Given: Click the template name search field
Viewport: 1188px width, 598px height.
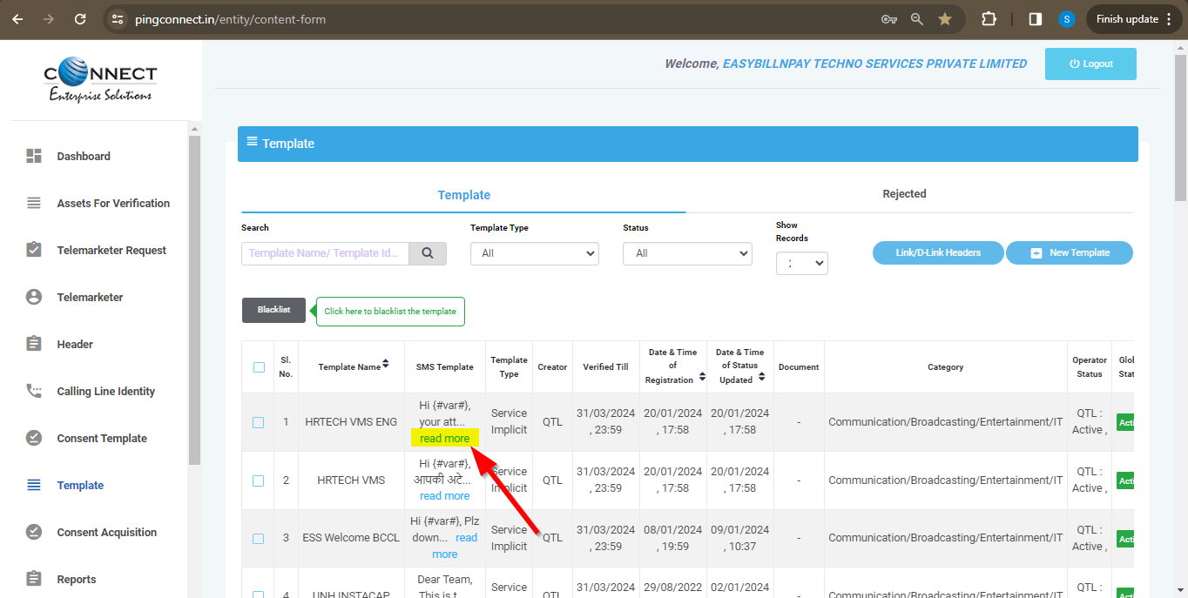Looking at the screenshot, I should (x=325, y=253).
